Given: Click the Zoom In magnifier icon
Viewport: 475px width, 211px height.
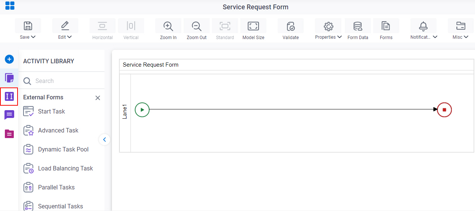Looking at the screenshot, I should pos(168,26).
